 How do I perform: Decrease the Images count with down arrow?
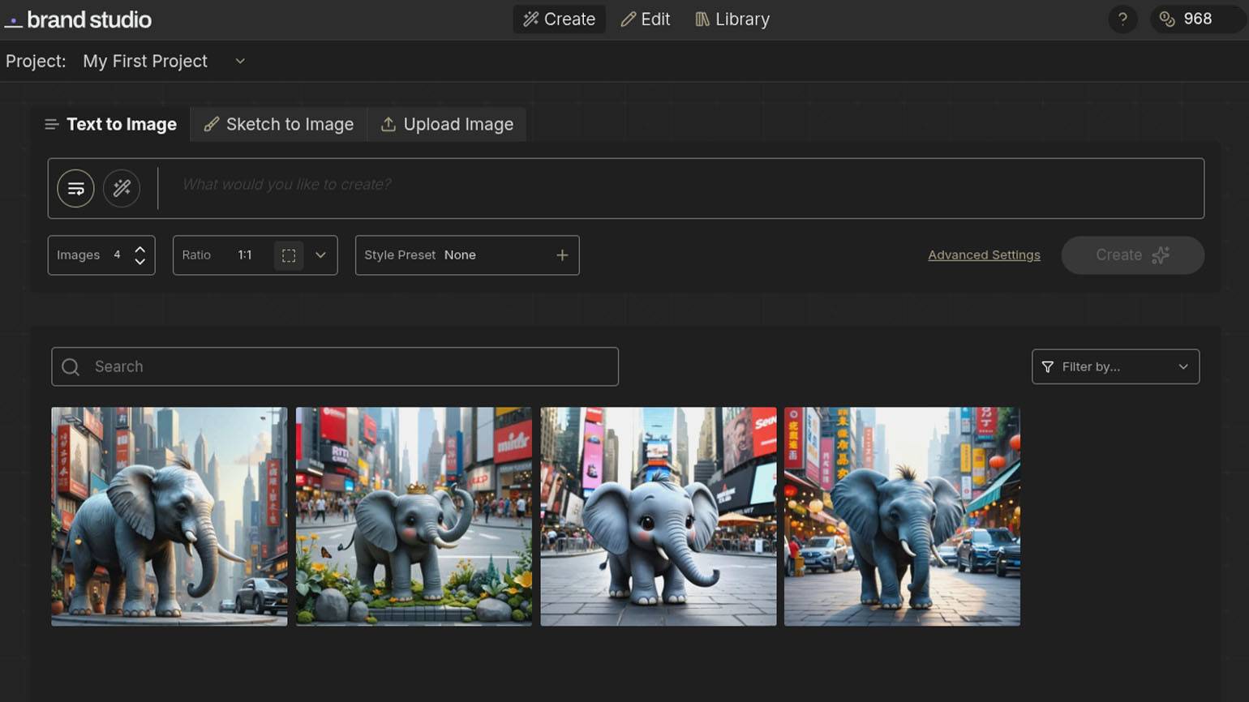(x=140, y=262)
